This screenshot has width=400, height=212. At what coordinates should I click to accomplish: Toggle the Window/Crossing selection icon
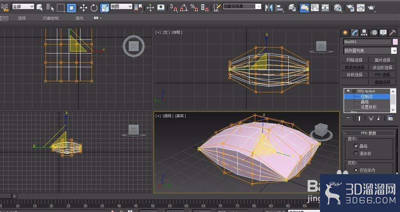(72, 8)
